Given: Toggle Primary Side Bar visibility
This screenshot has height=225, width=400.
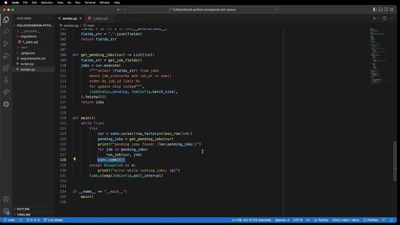Looking at the screenshot, I should point(375,9).
